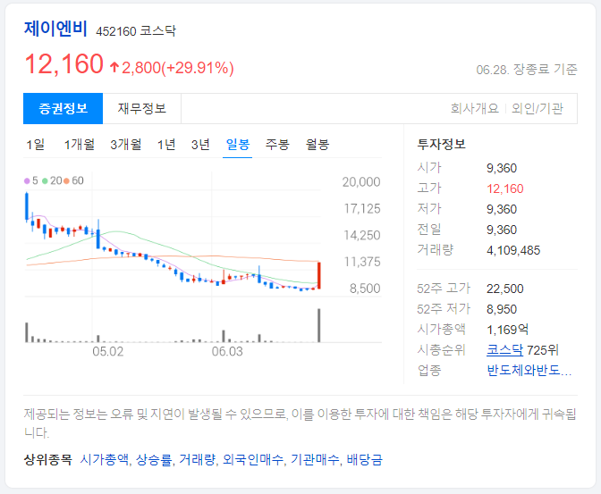Show the 1년 chart period
The height and width of the screenshot is (494, 601).
tap(166, 145)
